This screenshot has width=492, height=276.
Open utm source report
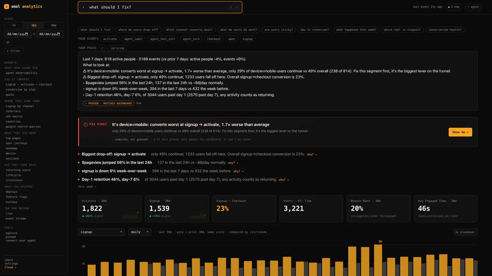pos(14,117)
